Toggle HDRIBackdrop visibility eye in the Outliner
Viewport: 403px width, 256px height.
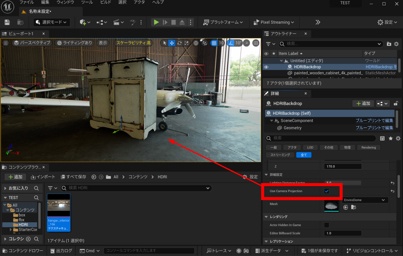[266, 67]
